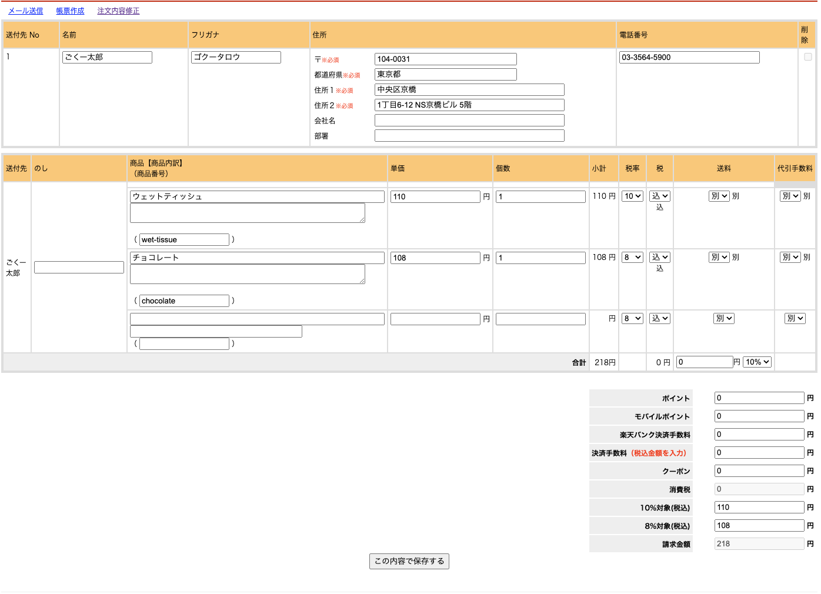Open the 込 tax-inclusion dropdown for ウェットティッシュ
821x594 pixels.
[659, 196]
